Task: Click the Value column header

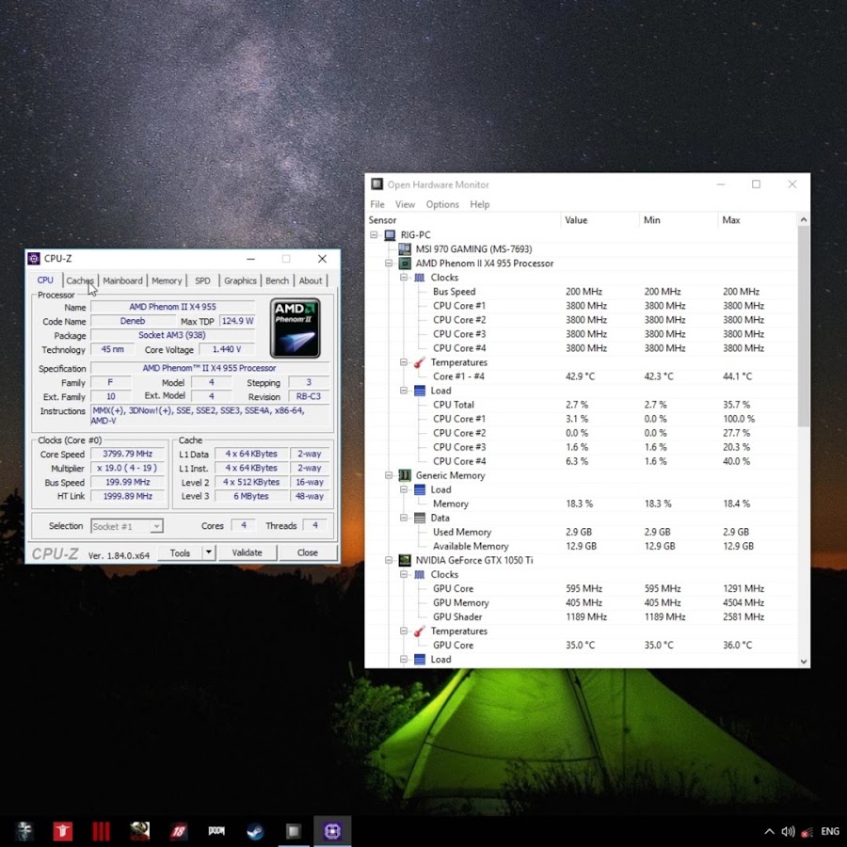Action: (x=599, y=220)
